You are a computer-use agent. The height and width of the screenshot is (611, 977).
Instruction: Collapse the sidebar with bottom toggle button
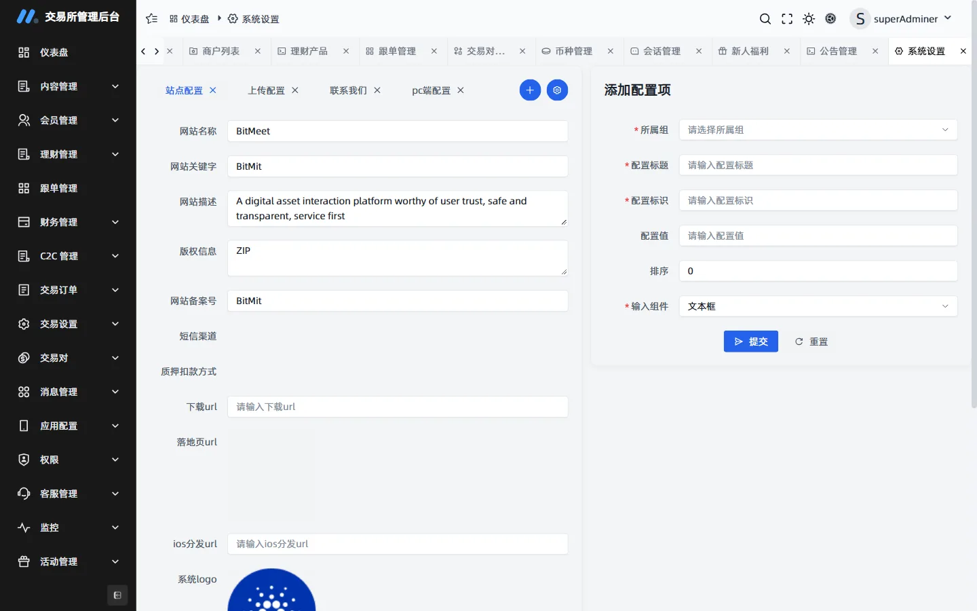[x=117, y=595]
